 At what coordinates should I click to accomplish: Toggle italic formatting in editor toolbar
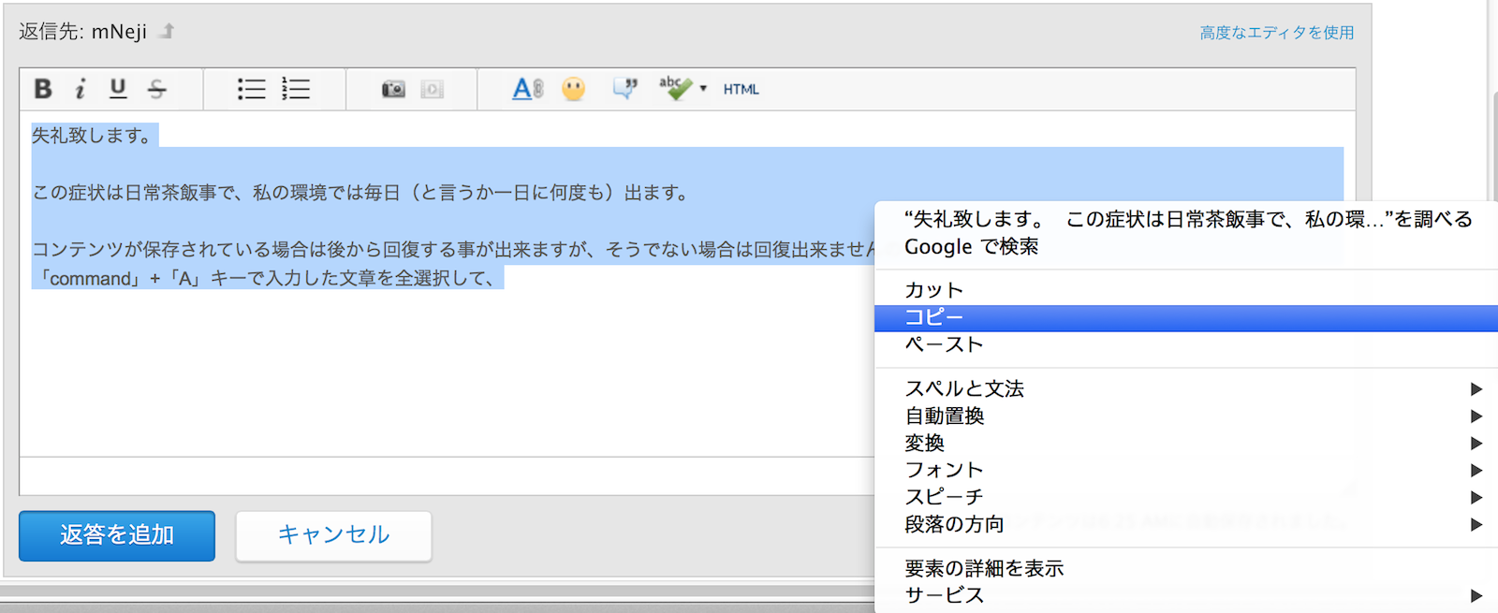coord(81,89)
